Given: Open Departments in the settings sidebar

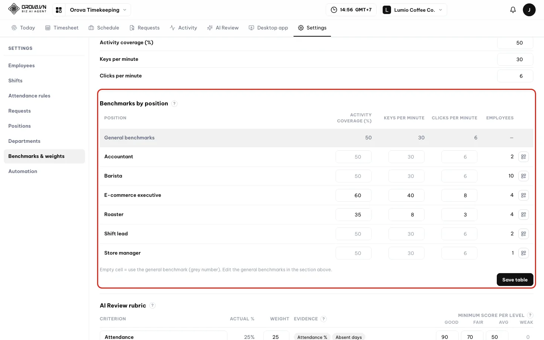Looking at the screenshot, I should [x=44, y=141].
